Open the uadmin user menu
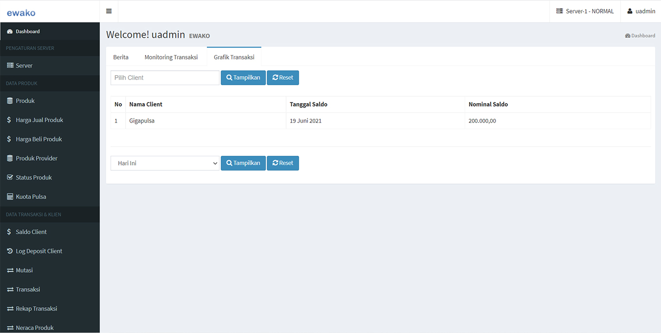The width and height of the screenshot is (661, 333). point(641,11)
